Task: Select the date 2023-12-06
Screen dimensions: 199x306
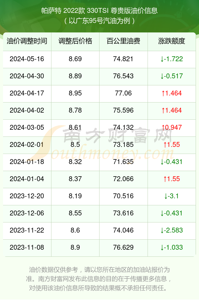Action: [27, 213]
